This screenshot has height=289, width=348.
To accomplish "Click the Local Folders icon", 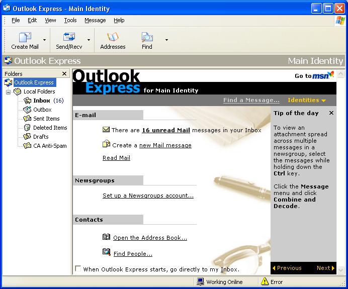I will 17,91.
